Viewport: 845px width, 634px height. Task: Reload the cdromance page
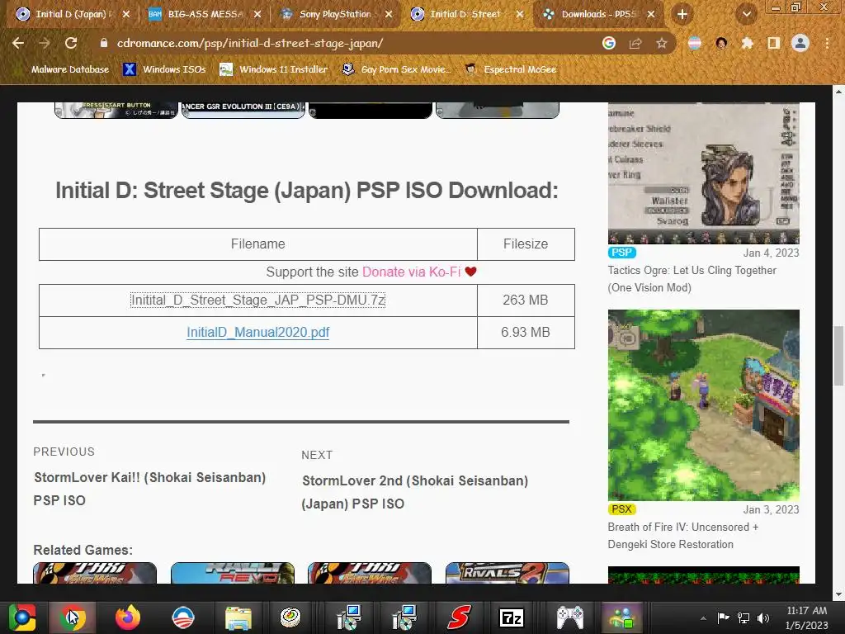[71, 43]
